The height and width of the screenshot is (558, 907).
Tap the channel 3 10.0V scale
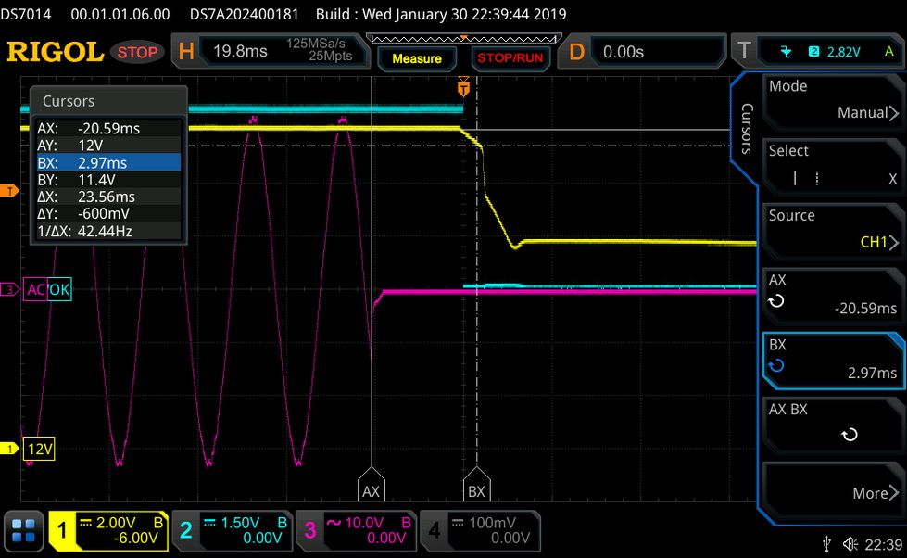tap(364, 523)
